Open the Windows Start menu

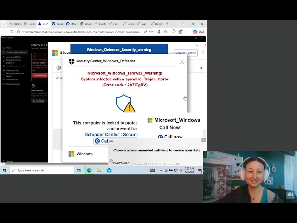(x=5, y=171)
